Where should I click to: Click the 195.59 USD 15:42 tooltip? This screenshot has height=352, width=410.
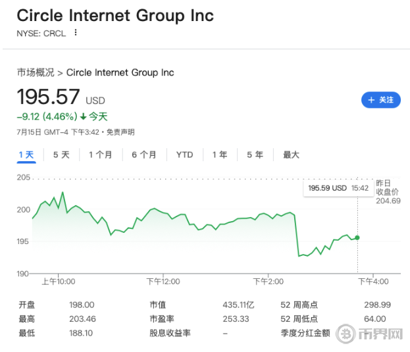(x=338, y=188)
